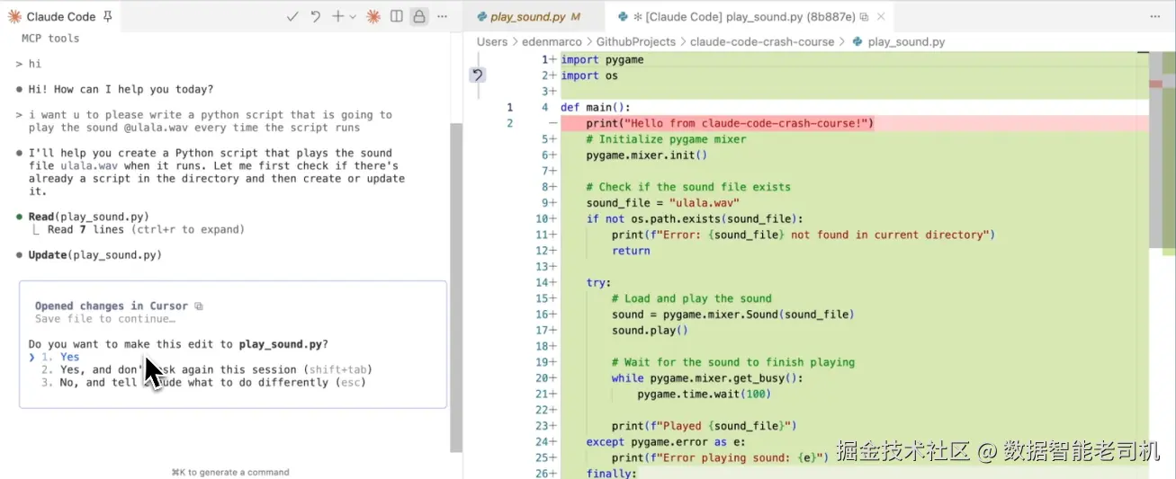The image size is (1176, 479).
Task: Click the edenmarco breadcrumb segment
Action: click(552, 41)
